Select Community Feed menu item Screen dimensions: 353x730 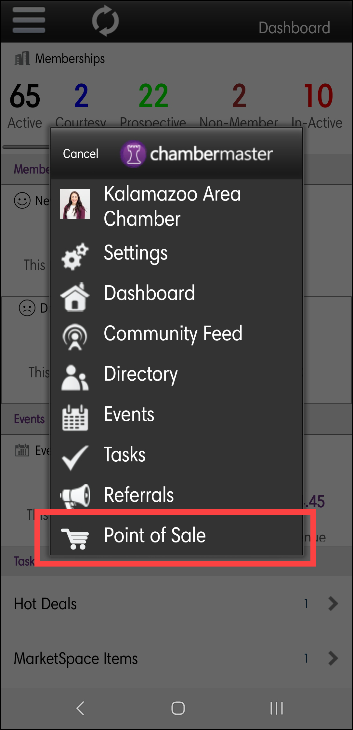point(173,333)
